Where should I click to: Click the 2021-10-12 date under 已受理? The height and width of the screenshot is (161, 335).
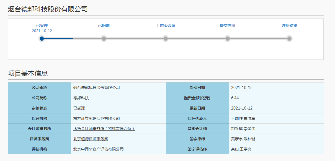tap(42, 31)
